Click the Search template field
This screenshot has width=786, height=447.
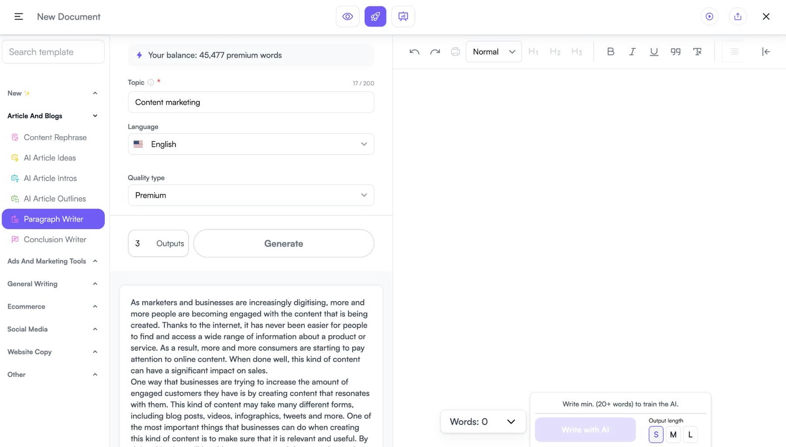[53, 52]
